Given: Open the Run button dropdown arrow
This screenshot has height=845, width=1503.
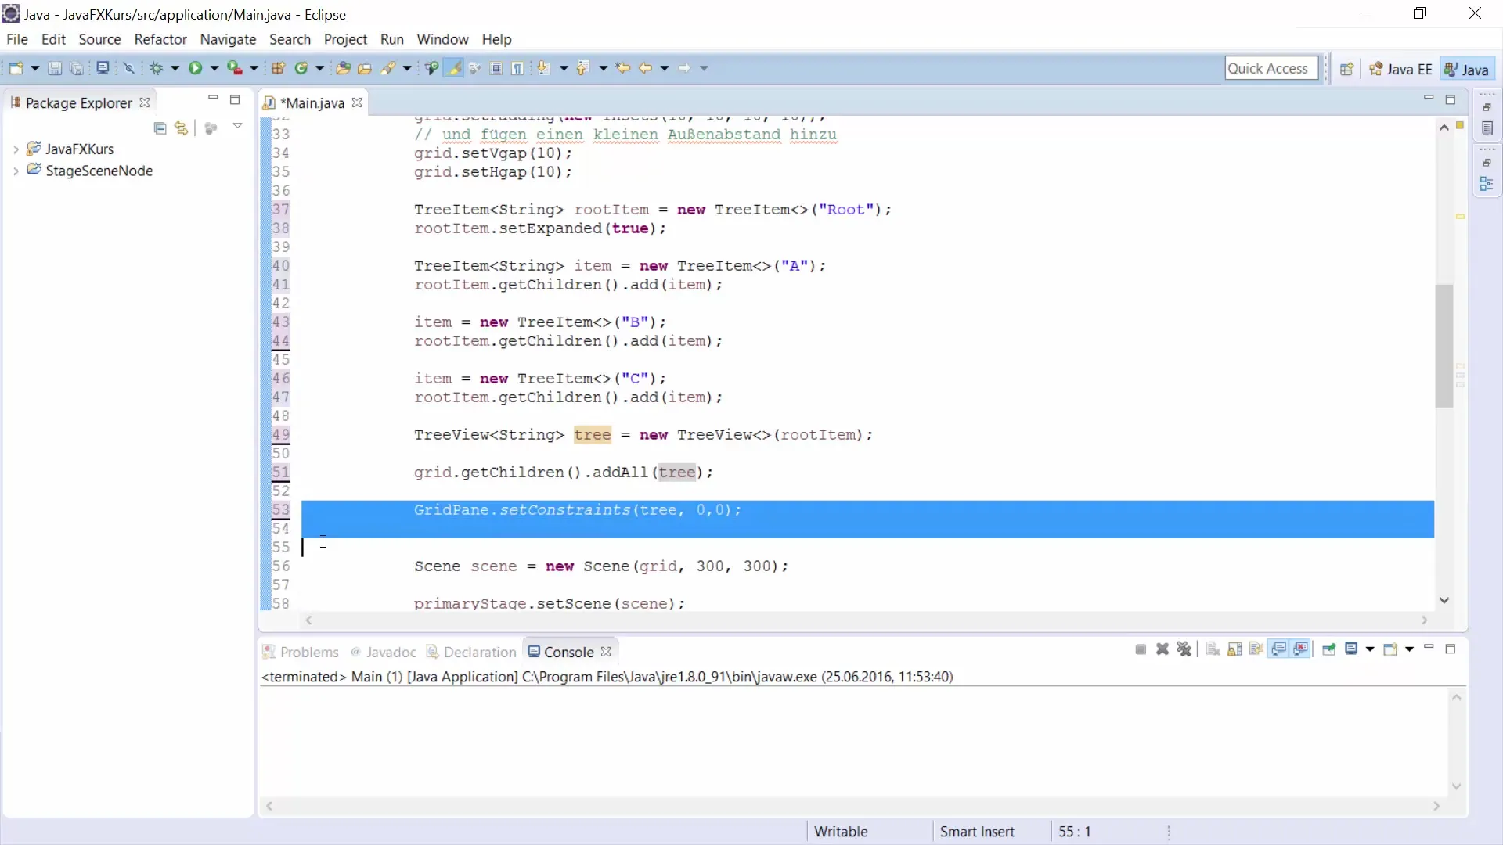Looking at the screenshot, I should pyautogui.click(x=214, y=68).
